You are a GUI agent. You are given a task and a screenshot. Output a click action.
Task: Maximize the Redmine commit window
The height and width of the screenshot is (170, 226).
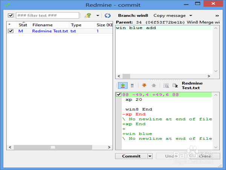pyautogui.click(x=198, y=3)
